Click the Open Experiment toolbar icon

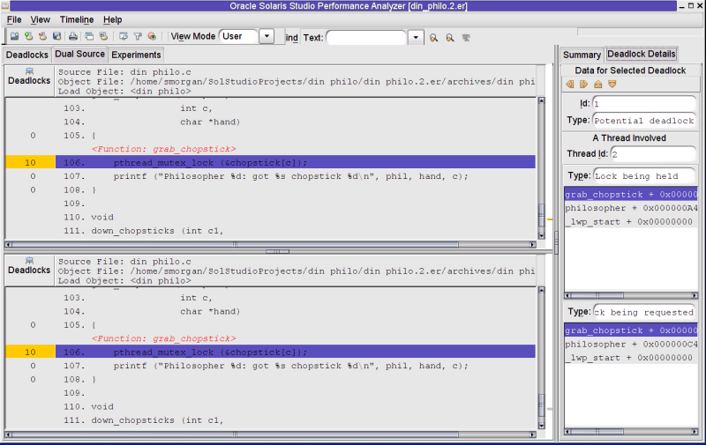[x=14, y=36]
